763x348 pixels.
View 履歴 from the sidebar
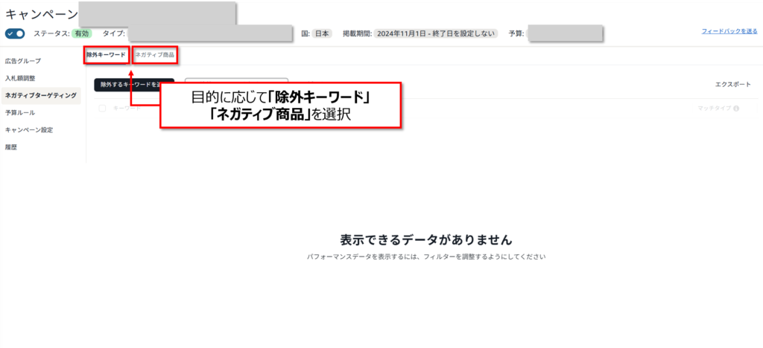(x=11, y=147)
